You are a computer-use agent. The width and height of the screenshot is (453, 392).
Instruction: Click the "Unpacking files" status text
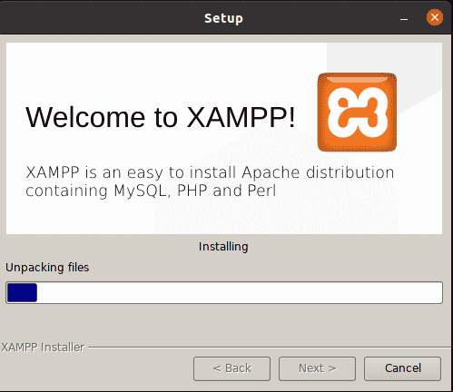point(47,268)
